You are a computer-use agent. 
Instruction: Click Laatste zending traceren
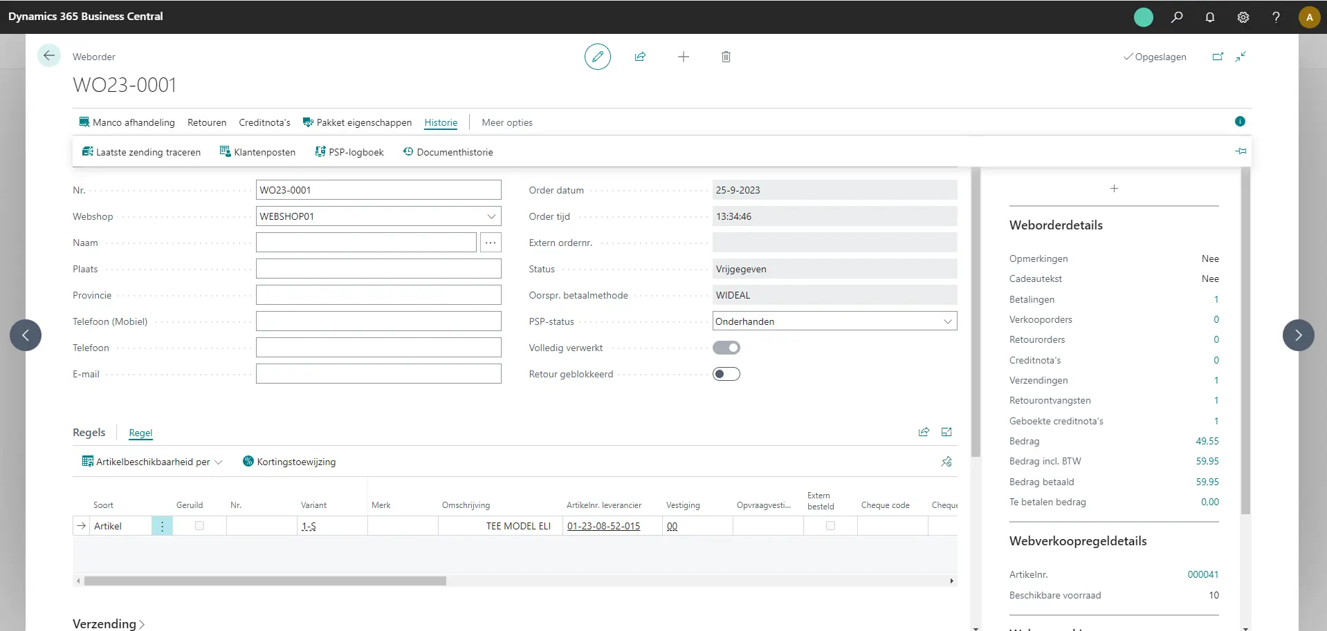[x=141, y=152]
